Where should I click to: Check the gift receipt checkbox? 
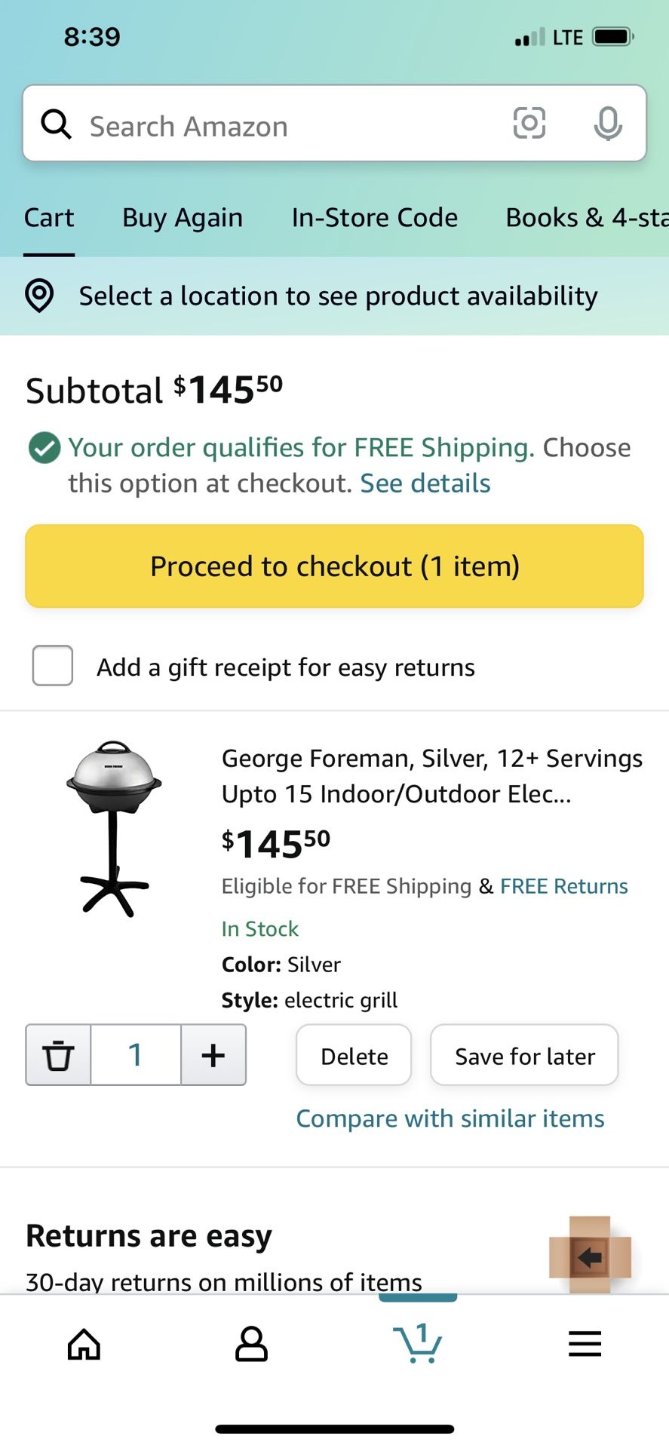[x=52, y=665]
